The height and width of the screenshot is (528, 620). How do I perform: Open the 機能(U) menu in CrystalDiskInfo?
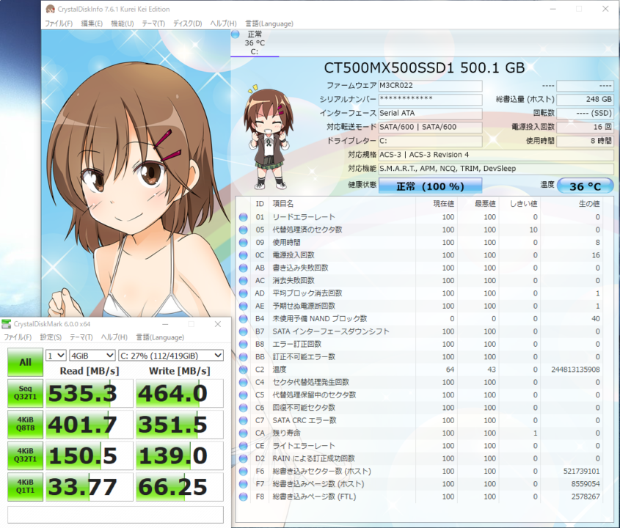tap(123, 23)
